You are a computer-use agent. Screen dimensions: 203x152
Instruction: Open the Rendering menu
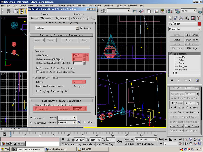coord(109,6)
